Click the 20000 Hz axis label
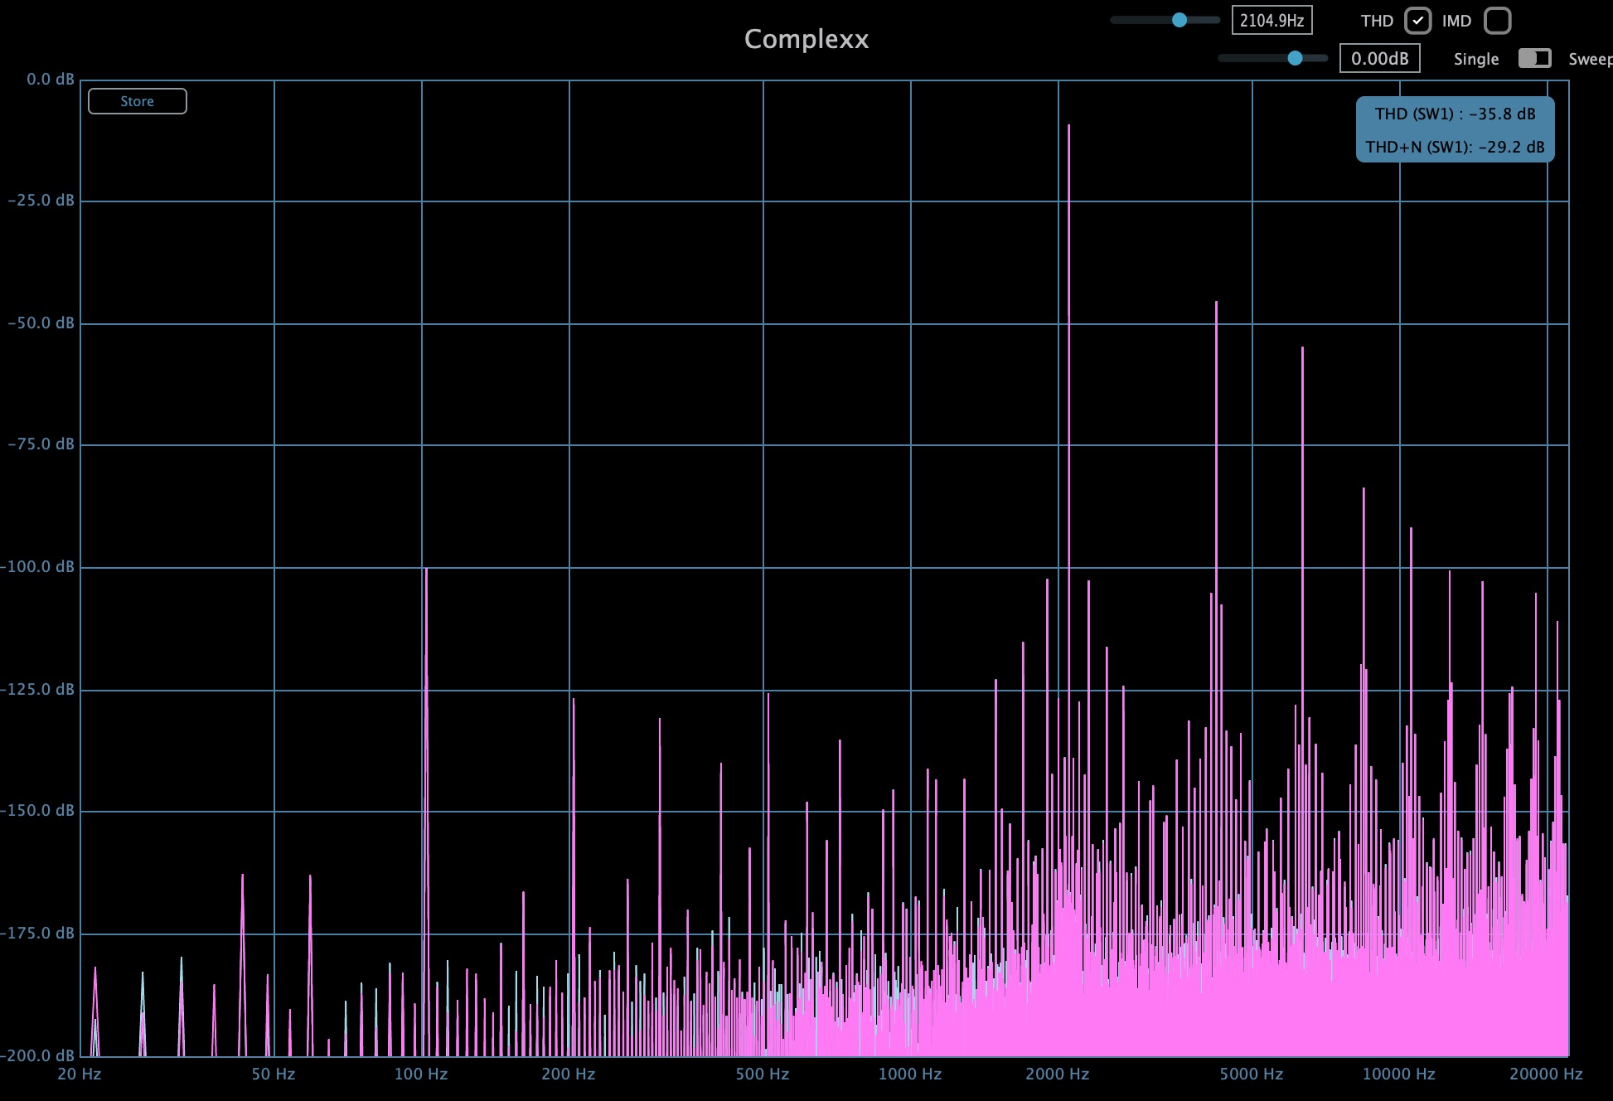This screenshot has height=1101, width=1613. [1546, 1074]
